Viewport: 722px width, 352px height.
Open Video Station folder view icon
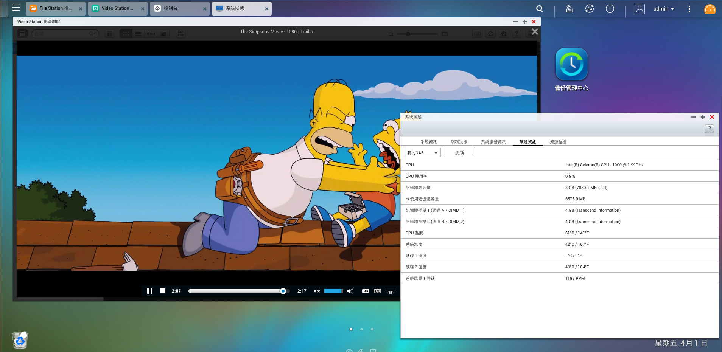[x=163, y=34]
